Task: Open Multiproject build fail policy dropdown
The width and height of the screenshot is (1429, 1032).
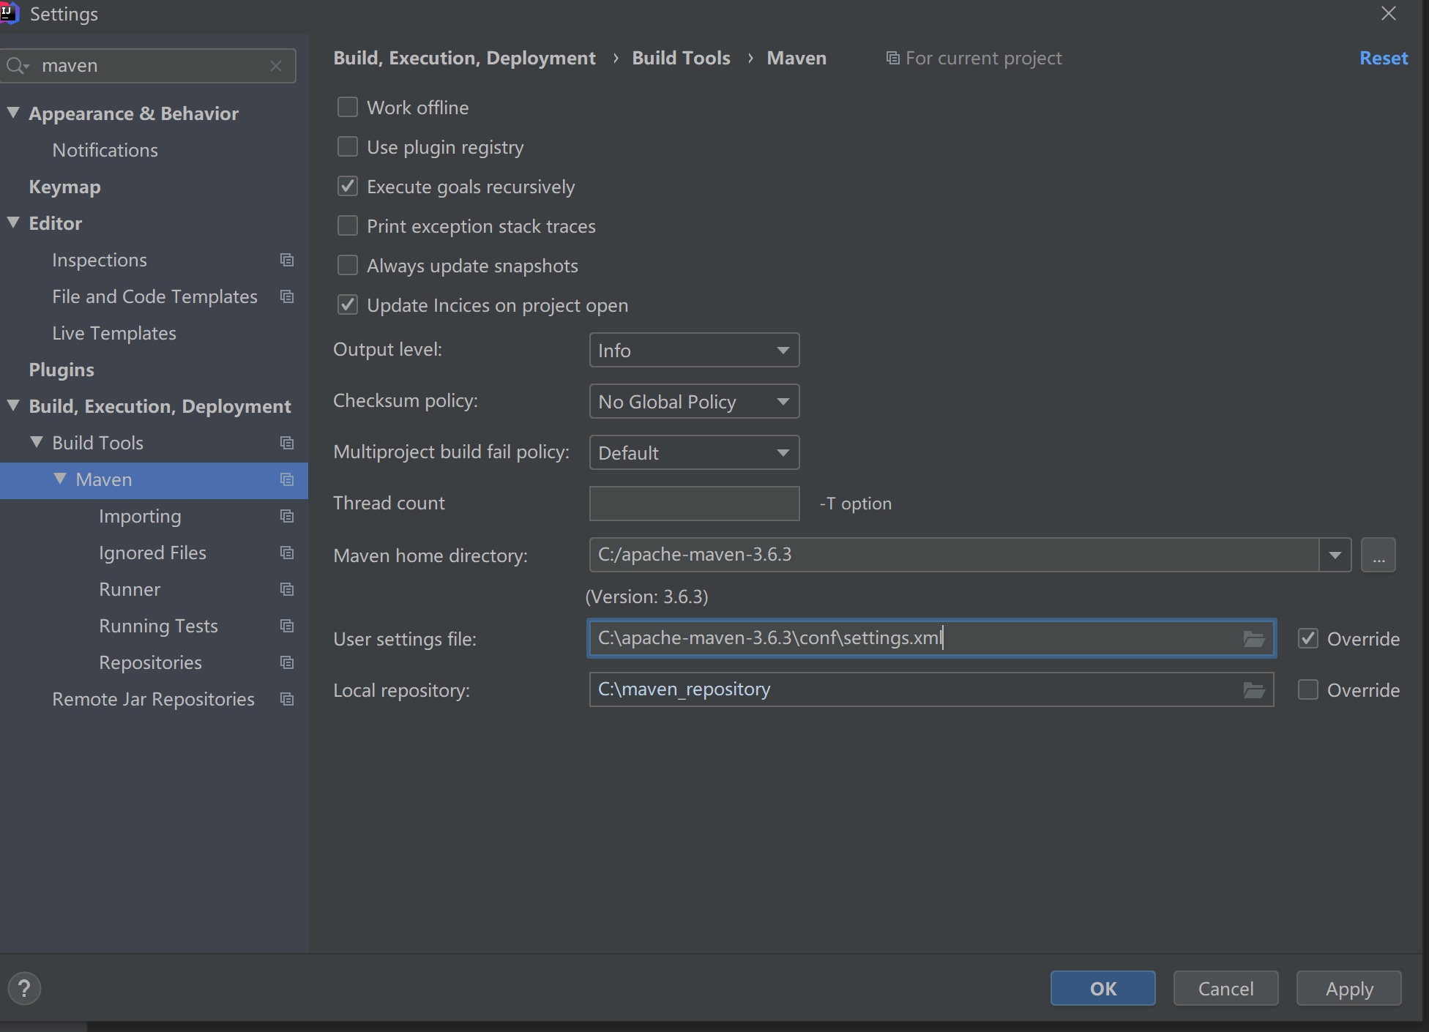Action: [x=694, y=453]
